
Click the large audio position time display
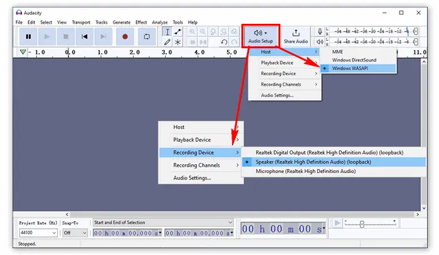(x=283, y=229)
